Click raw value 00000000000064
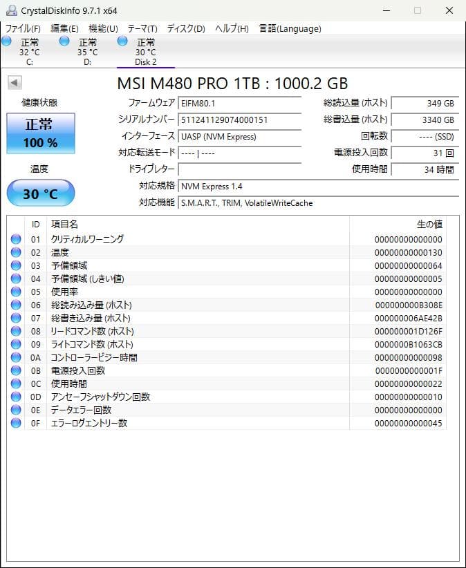This screenshot has width=466, height=568. 409,266
